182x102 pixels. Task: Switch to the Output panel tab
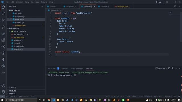click(65, 69)
